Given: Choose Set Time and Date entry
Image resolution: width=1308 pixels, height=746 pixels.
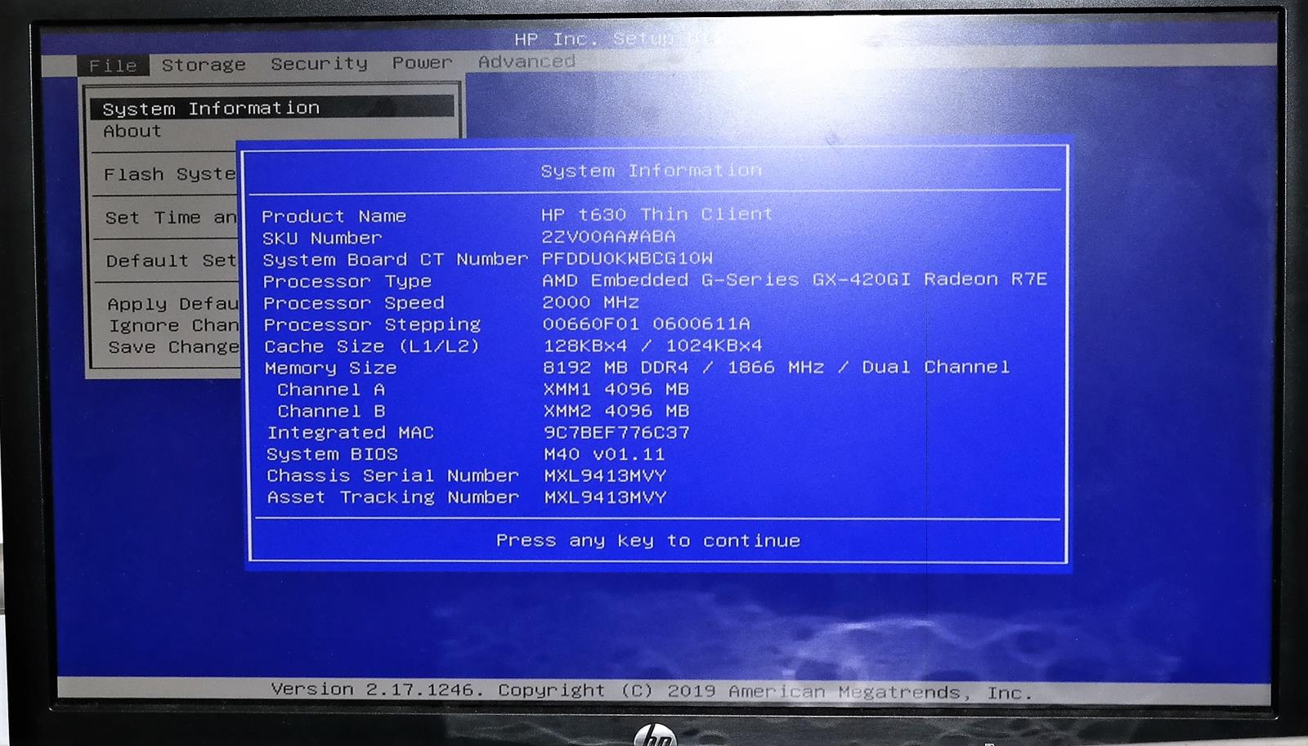Looking at the screenshot, I should tap(170, 217).
